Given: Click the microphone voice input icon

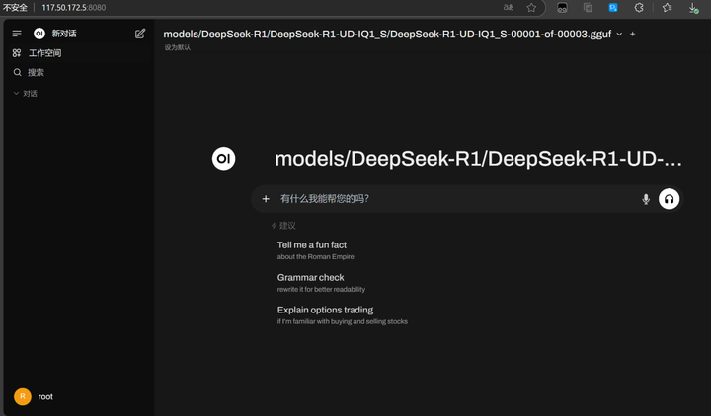Looking at the screenshot, I should [x=646, y=199].
